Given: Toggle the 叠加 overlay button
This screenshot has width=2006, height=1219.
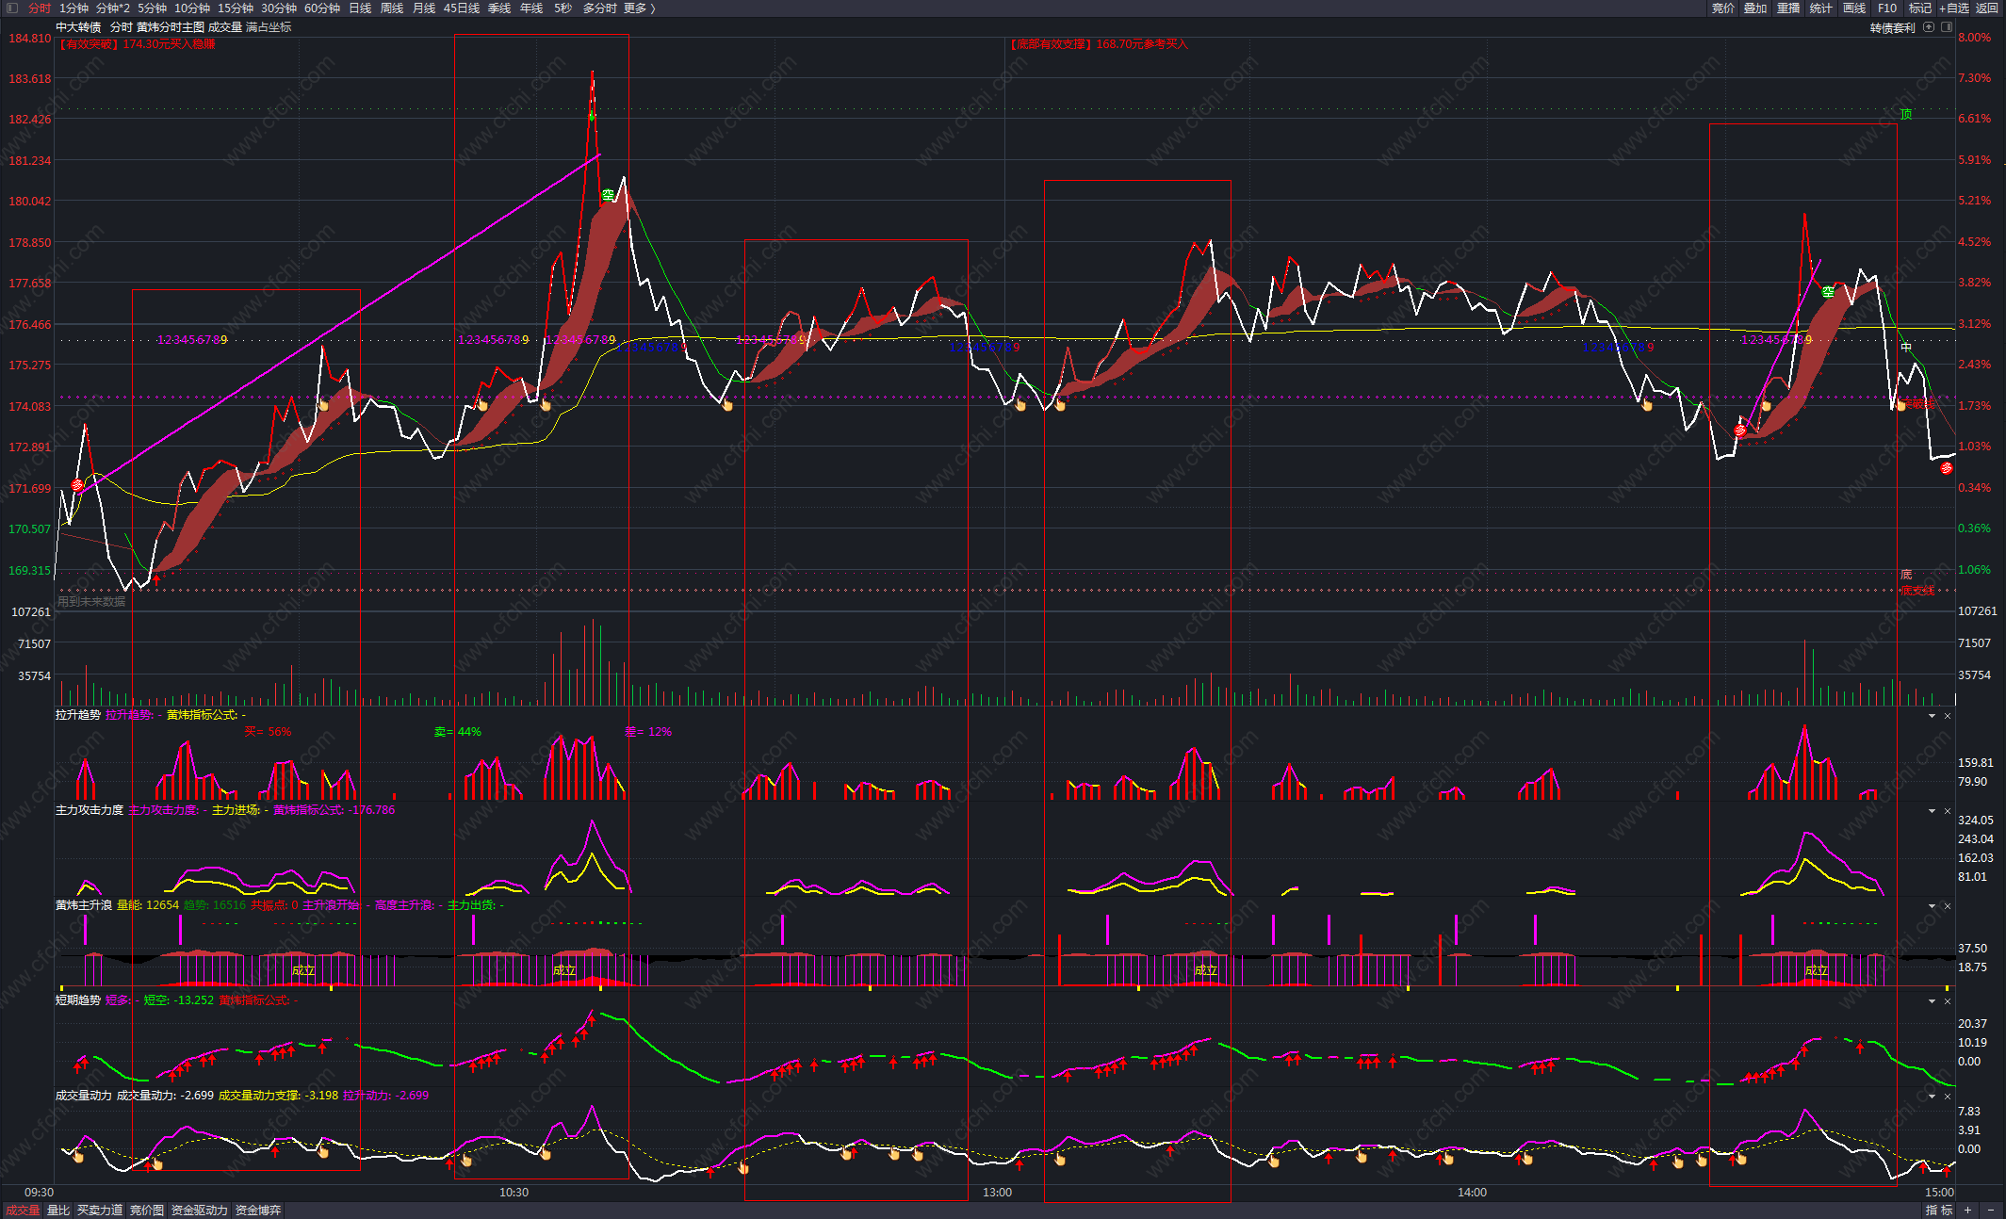Looking at the screenshot, I should pyautogui.click(x=1755, y=8).
